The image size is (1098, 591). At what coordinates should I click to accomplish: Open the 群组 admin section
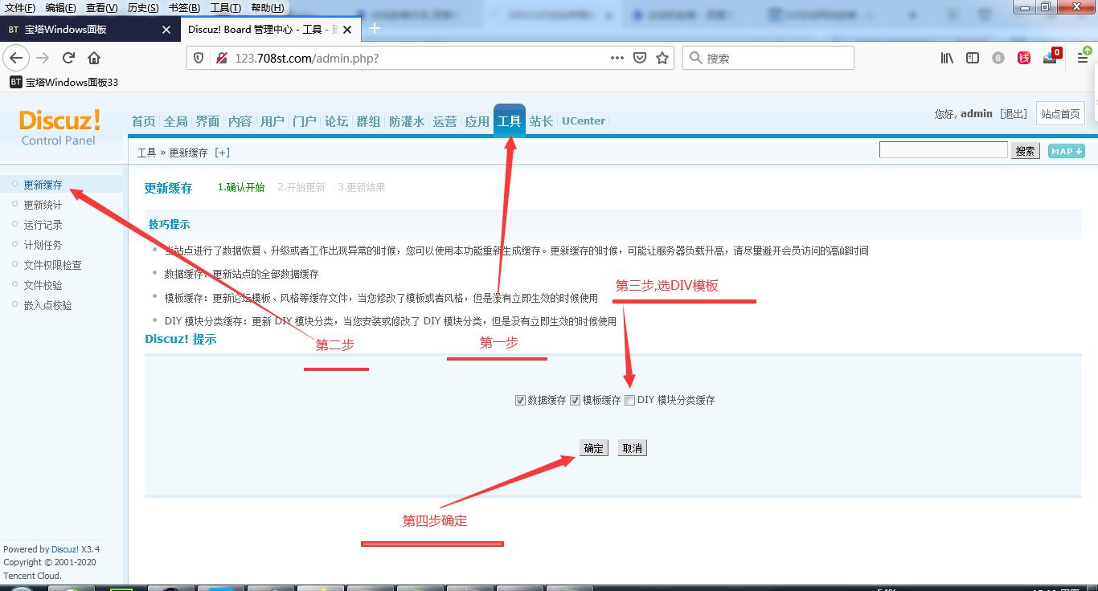pos(368,121)
